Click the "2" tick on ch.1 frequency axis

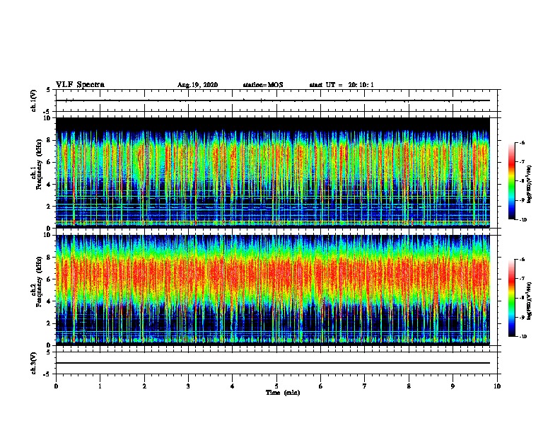[x=49, y=206]
